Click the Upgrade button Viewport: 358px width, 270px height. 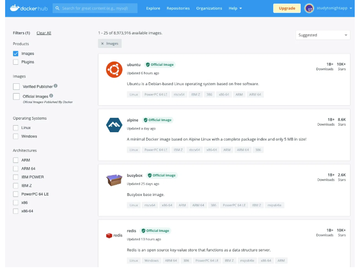pyautogui.click(x=287, y=8)
